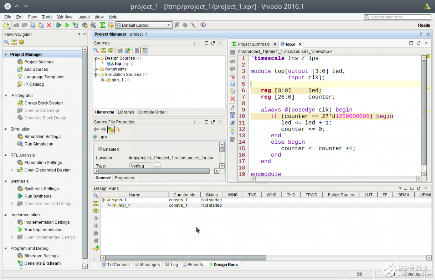Click the lightbulb icon in editor sidebar

coord(232,132)
